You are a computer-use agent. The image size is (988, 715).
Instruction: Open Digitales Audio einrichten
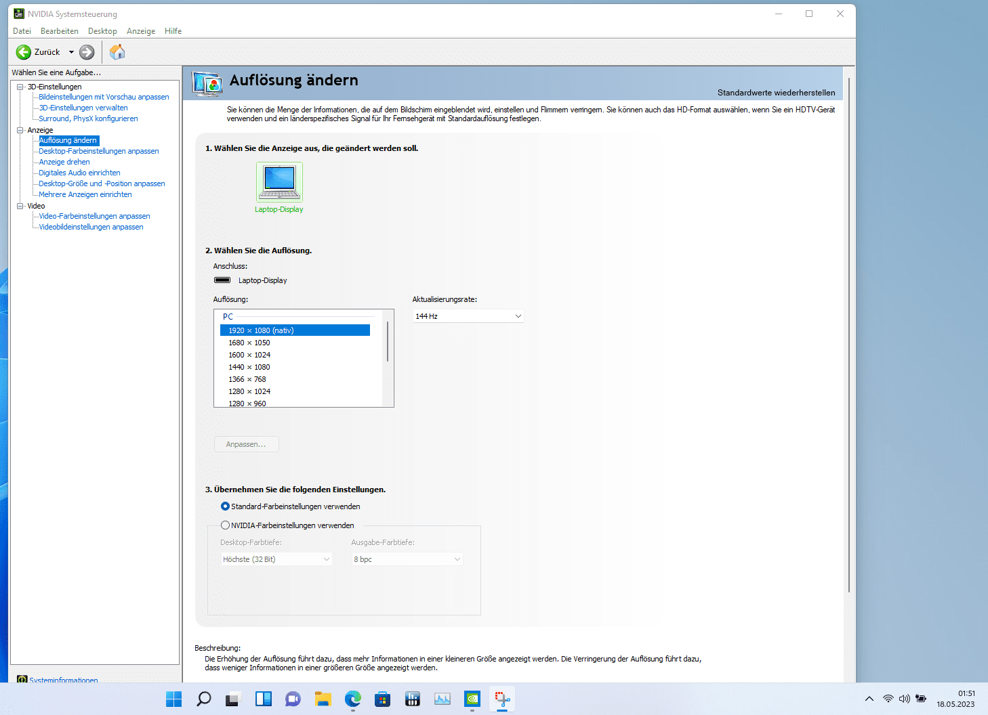pyautogui.click(x=79, y=173)
